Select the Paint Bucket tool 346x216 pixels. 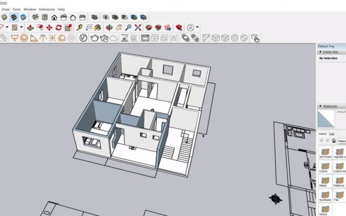pyautogui.click(x=98, y=28)
